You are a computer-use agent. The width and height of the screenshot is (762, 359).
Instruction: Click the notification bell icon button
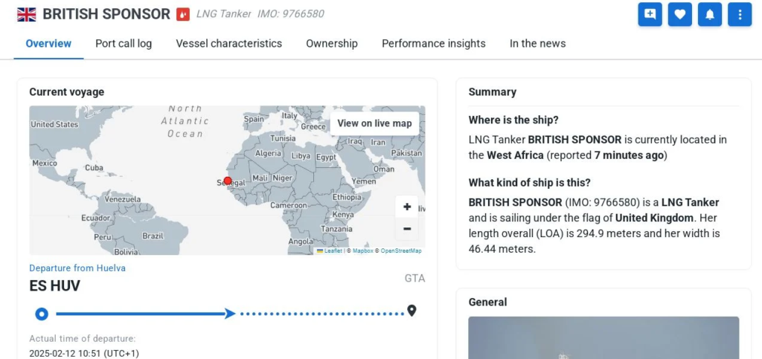pyautogui.click(x=710, y=14)
